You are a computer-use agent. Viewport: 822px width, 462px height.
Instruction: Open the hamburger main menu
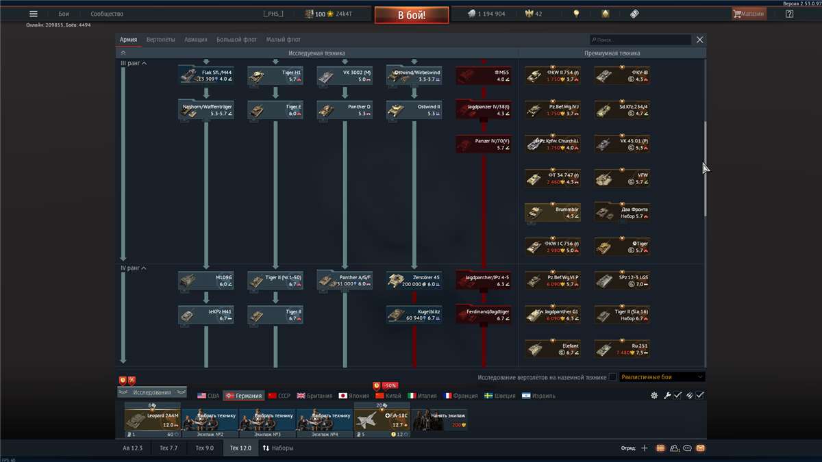(x=33, y=14)
